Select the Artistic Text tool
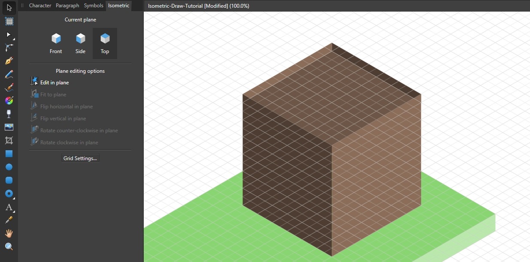Image resolution: width=530 pixels, height=262 pixels. point(8,208)
